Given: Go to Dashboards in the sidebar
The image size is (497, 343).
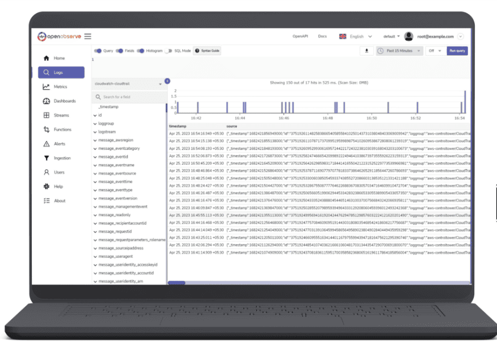Looking at the screenshot, I should 61,101.
